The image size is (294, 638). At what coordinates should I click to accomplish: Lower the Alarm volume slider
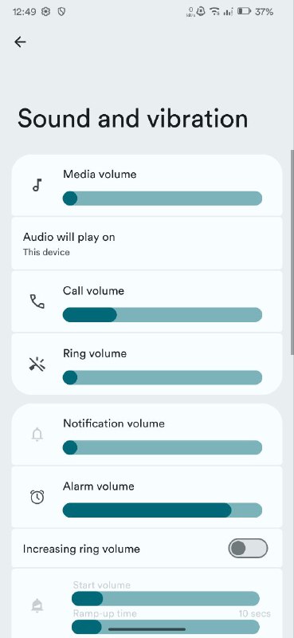pyautogui.click(x=163, y=510)
